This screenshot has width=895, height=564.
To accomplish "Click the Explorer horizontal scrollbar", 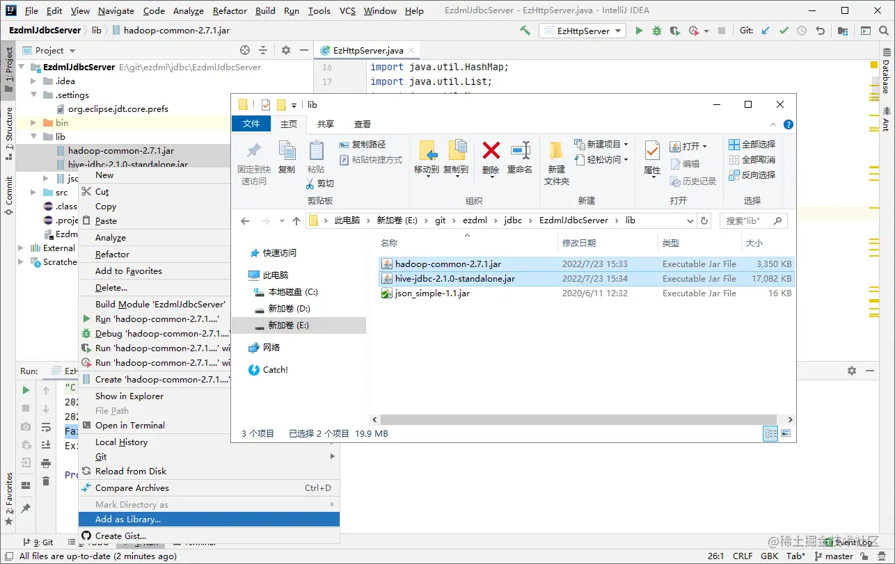I will pos(579,420).
